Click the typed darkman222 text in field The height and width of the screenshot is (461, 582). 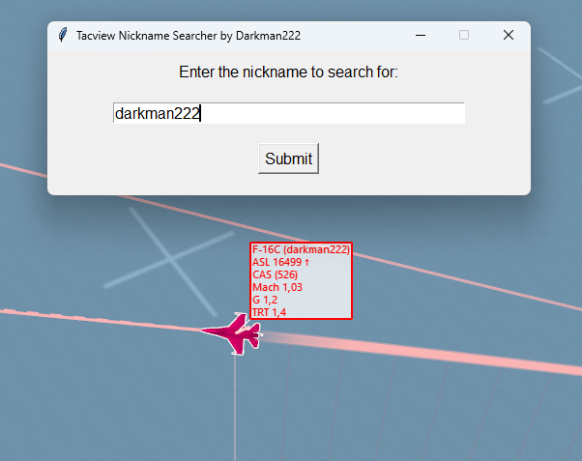tap(157, 113)
